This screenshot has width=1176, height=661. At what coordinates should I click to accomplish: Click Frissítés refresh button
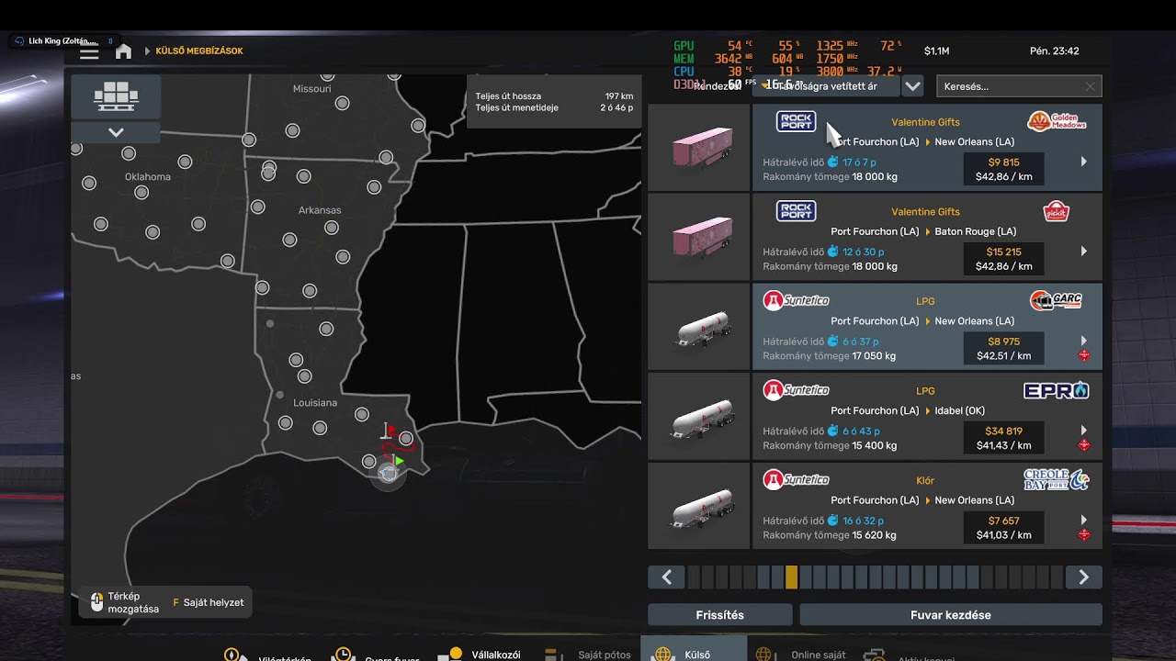pos(720,615)
